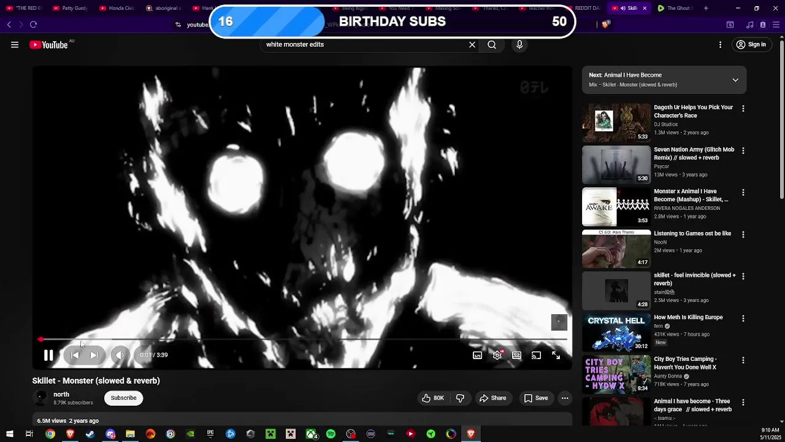Open YouTube settings three-dot menu in header
The image size is (785, 442).
coord(720,45)
